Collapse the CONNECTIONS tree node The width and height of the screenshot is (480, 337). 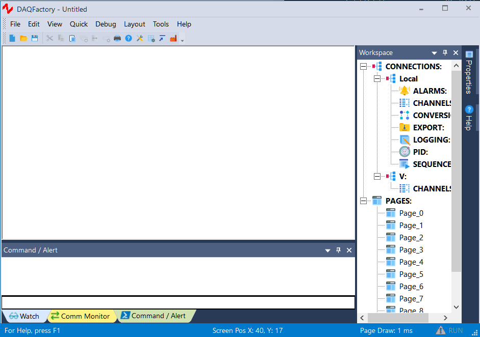pos(363,66)
